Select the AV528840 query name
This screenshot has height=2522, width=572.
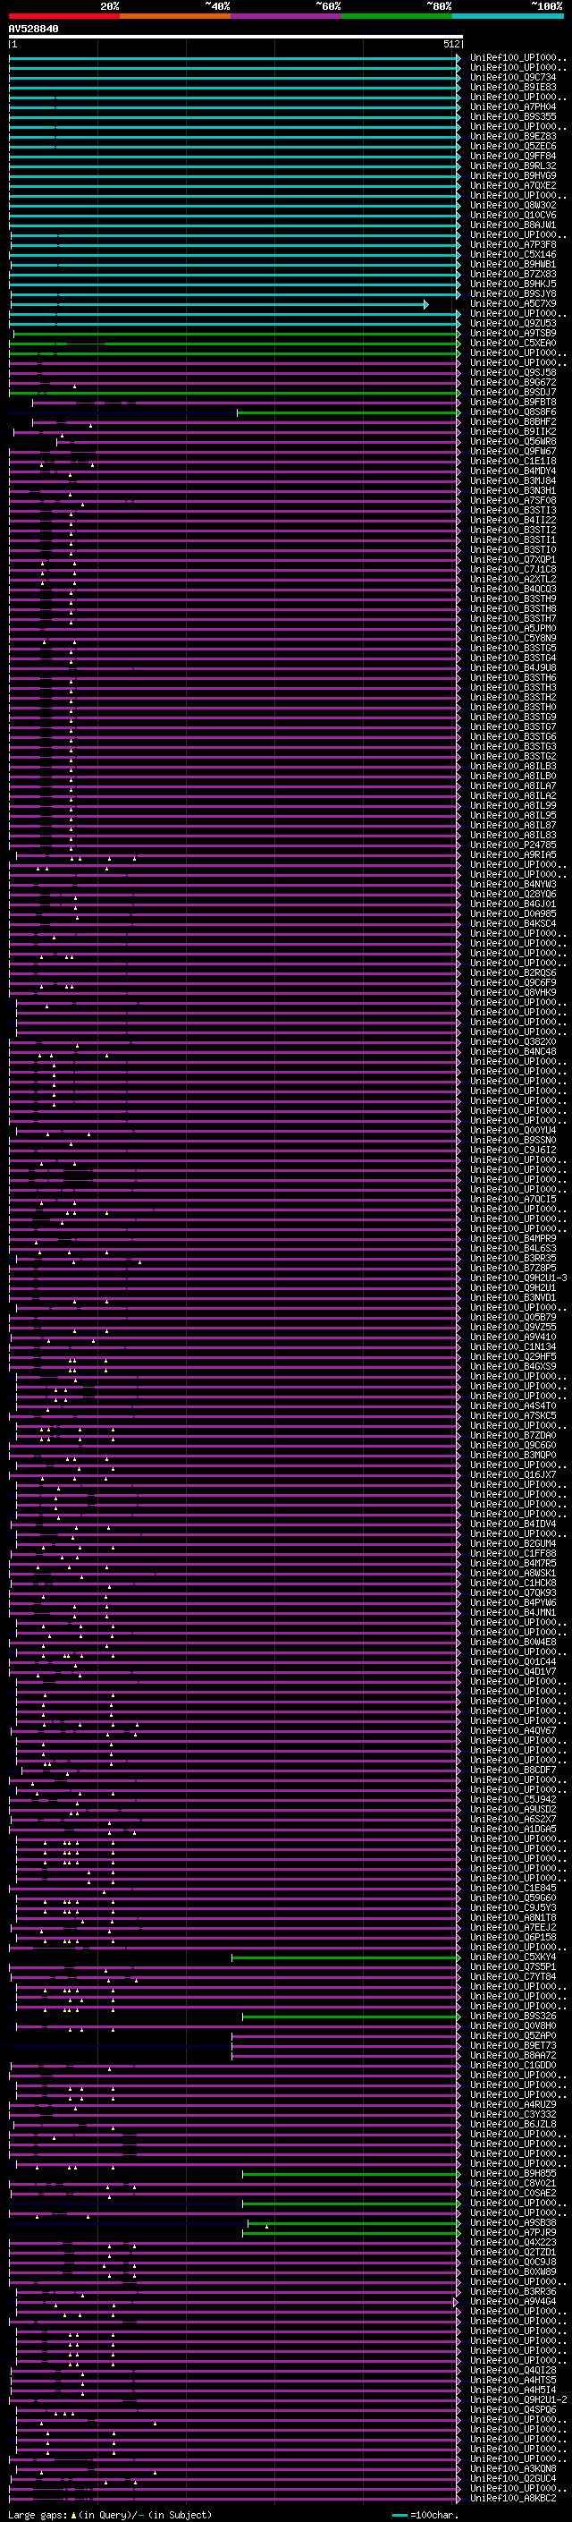(x=33, y=30)
